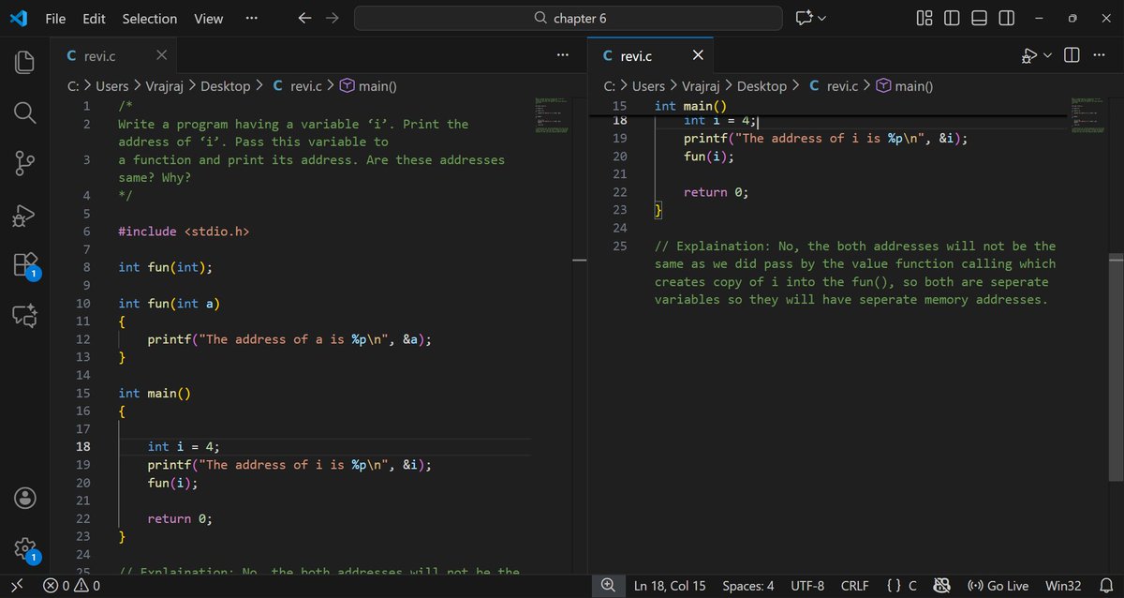
Task: Open the Search view
Action: click(24, 112)
